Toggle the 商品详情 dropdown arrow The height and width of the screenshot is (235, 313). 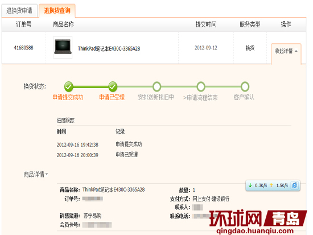47,174
